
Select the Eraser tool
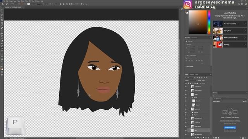point(2,38)
